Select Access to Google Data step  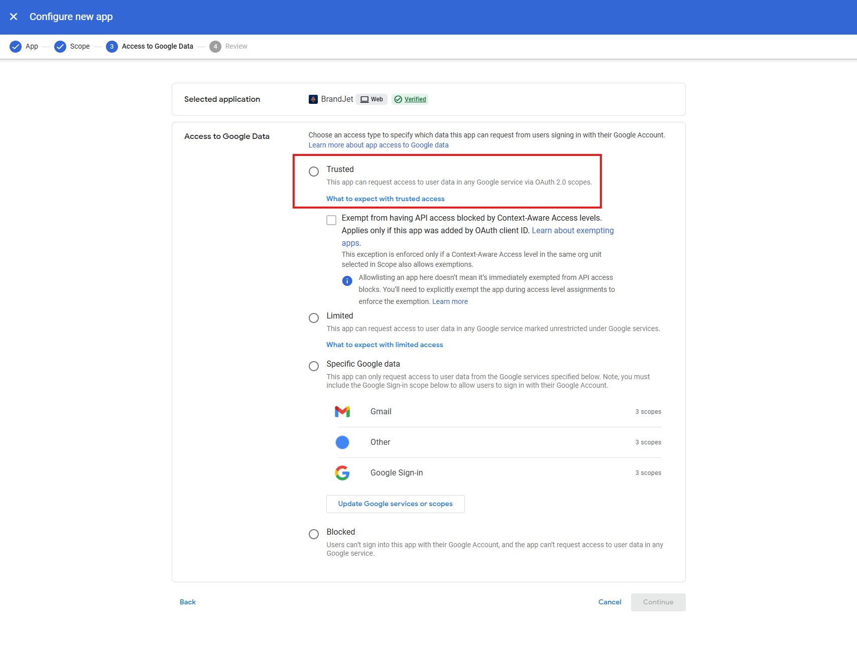[150, 46]
